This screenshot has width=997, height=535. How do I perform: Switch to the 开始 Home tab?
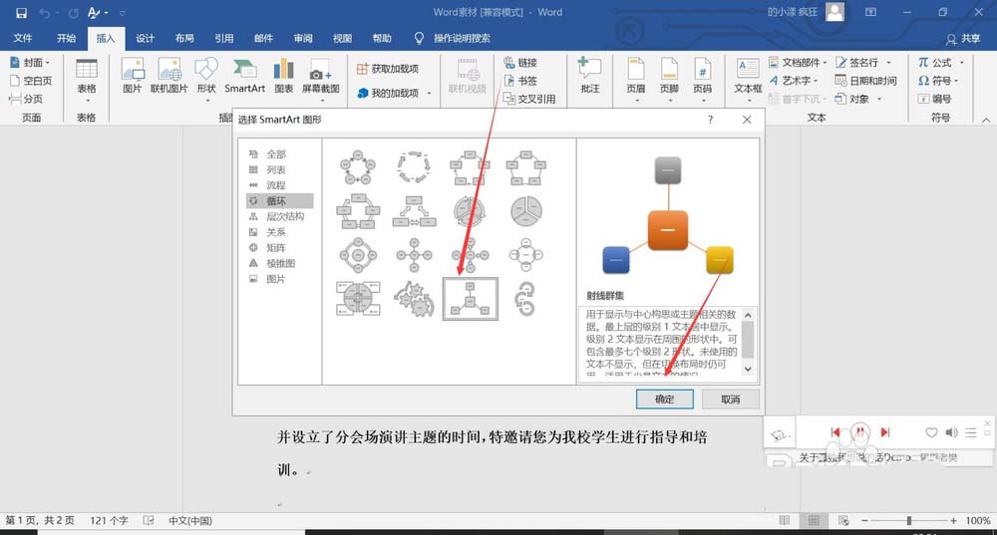[x=66, y=38]
